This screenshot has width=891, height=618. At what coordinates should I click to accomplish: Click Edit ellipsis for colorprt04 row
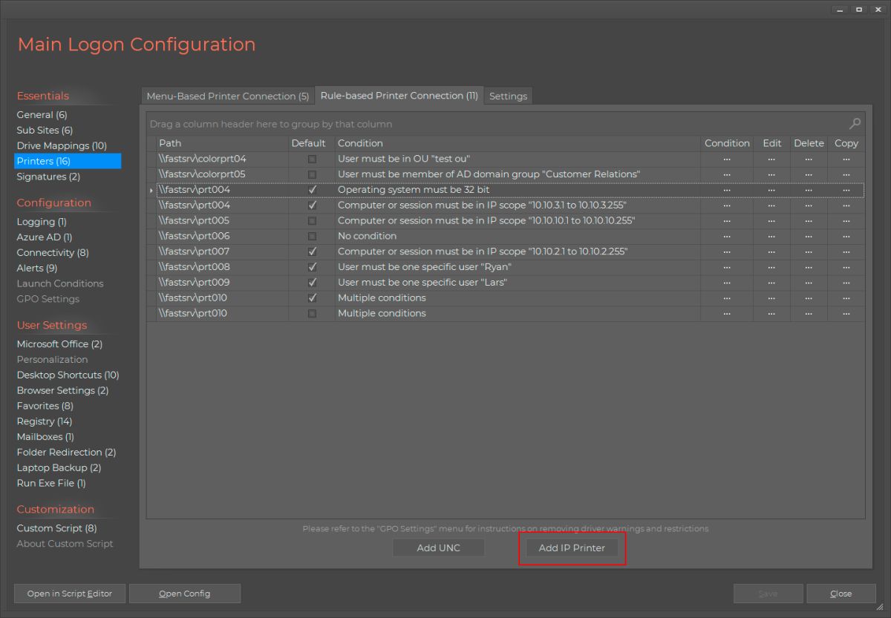point(771,159)
